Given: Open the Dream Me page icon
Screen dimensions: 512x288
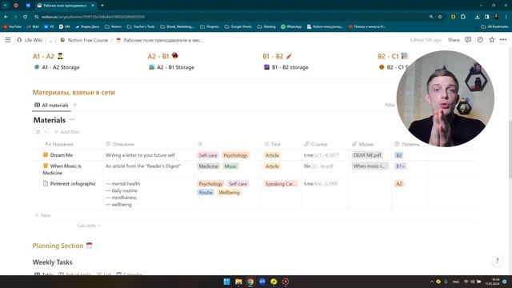Looking at the screenshot, I should [x=46, y=154].
